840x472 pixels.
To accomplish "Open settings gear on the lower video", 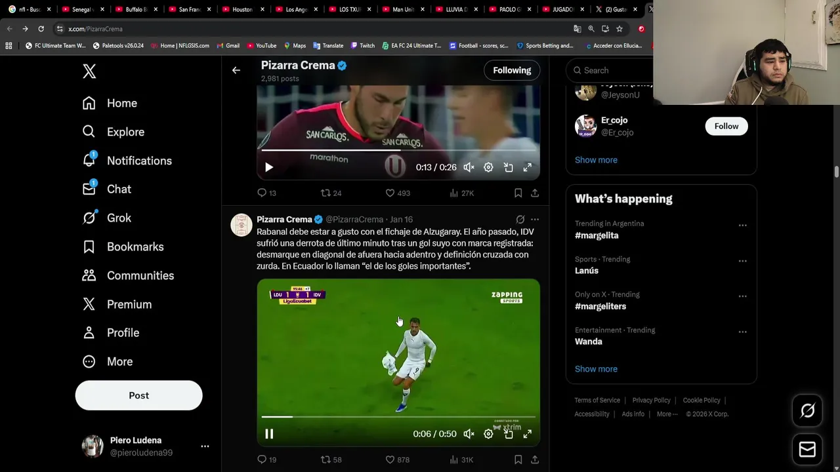I will click(x=488, y=434).
